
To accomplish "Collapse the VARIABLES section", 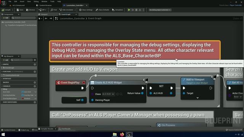I will pyautogui.click(x=2, y=86).
